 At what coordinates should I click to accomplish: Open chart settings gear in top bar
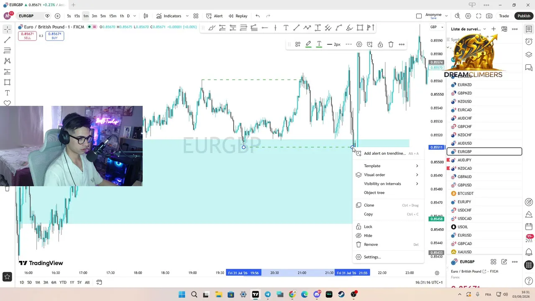468,16
